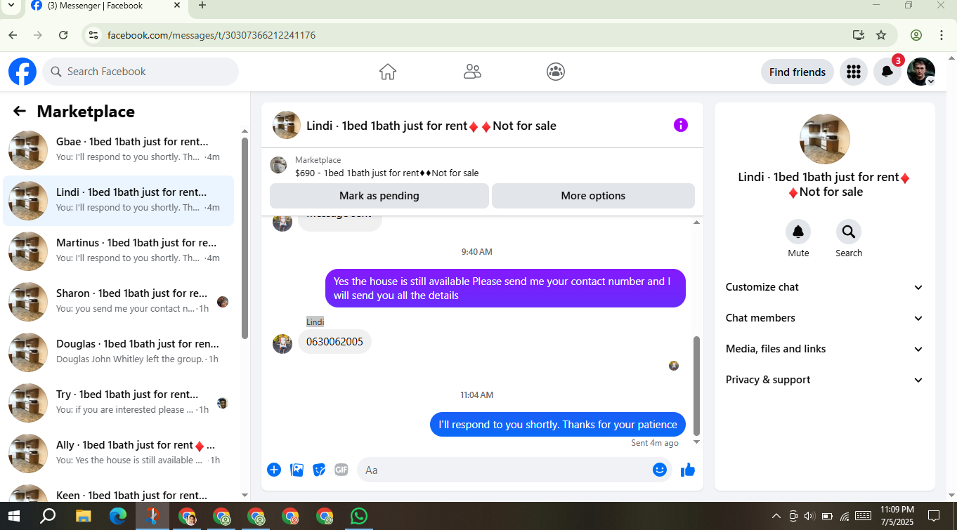Image resolution: width=957 pixels, height=530 pixels.
Task: Show hidden system tray icons chevron
Action: (776, 517)
